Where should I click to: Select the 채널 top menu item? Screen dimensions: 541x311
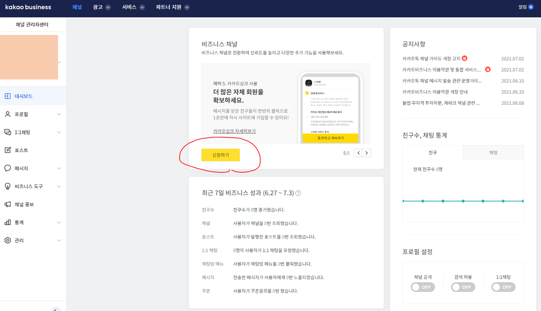click(x=77, y=7)
